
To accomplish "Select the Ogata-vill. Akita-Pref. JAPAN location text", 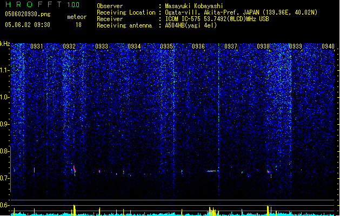I will [241, 12].
